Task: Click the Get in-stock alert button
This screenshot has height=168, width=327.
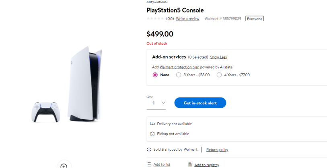Action: 200,103
